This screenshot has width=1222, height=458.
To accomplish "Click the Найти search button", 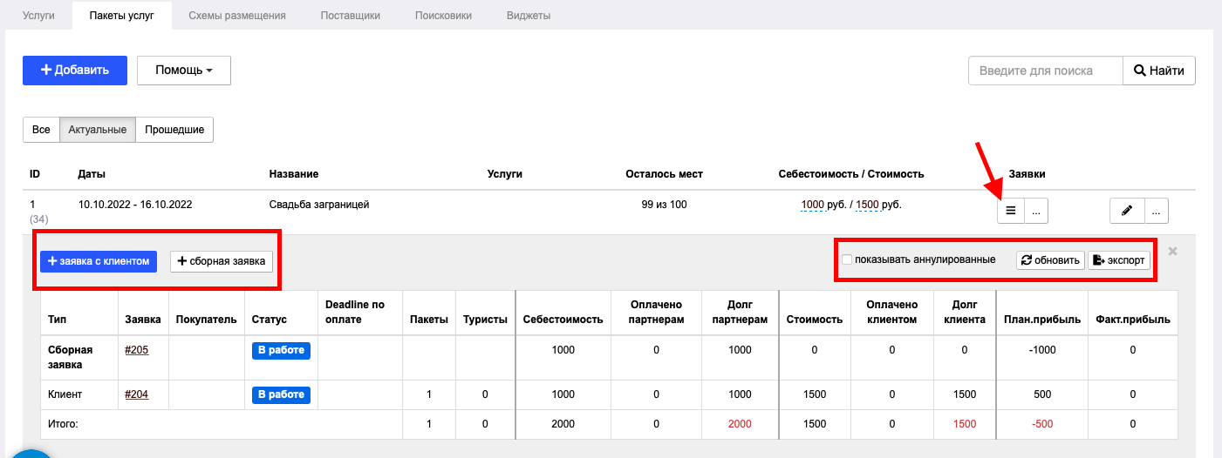I will 1158,71.
